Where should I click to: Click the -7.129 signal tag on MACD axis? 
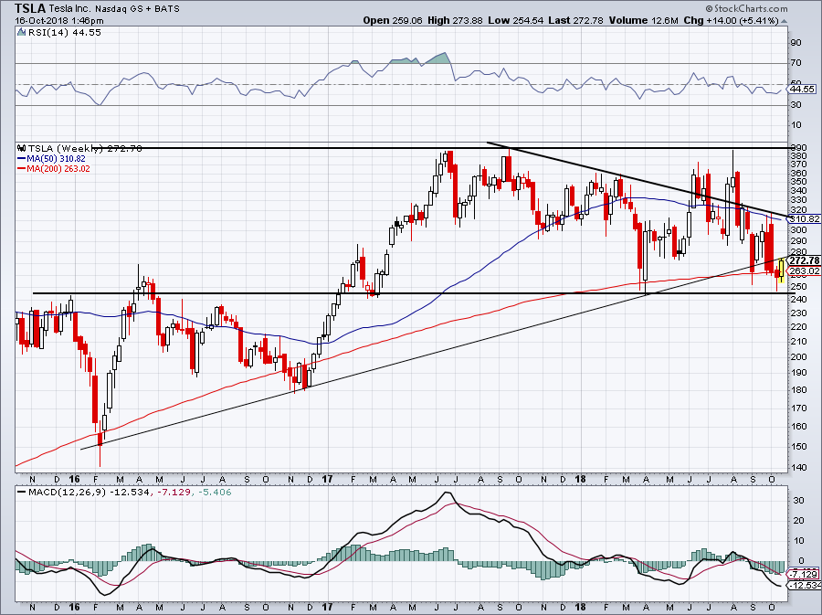[804, 575]
